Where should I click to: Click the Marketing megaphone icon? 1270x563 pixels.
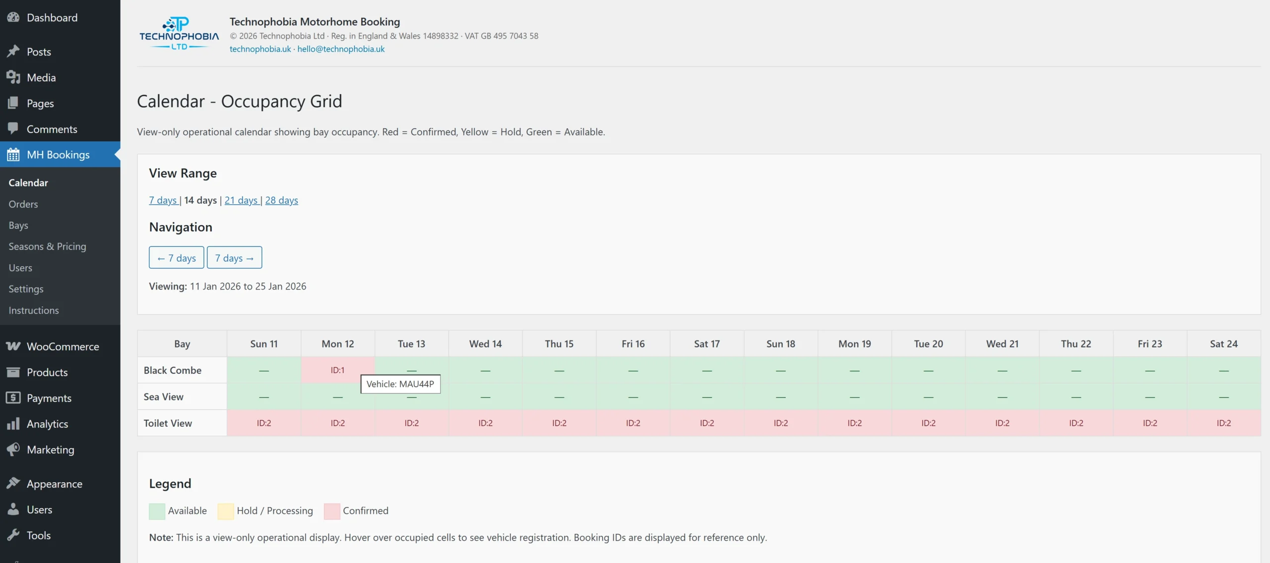tap(13, 450)
